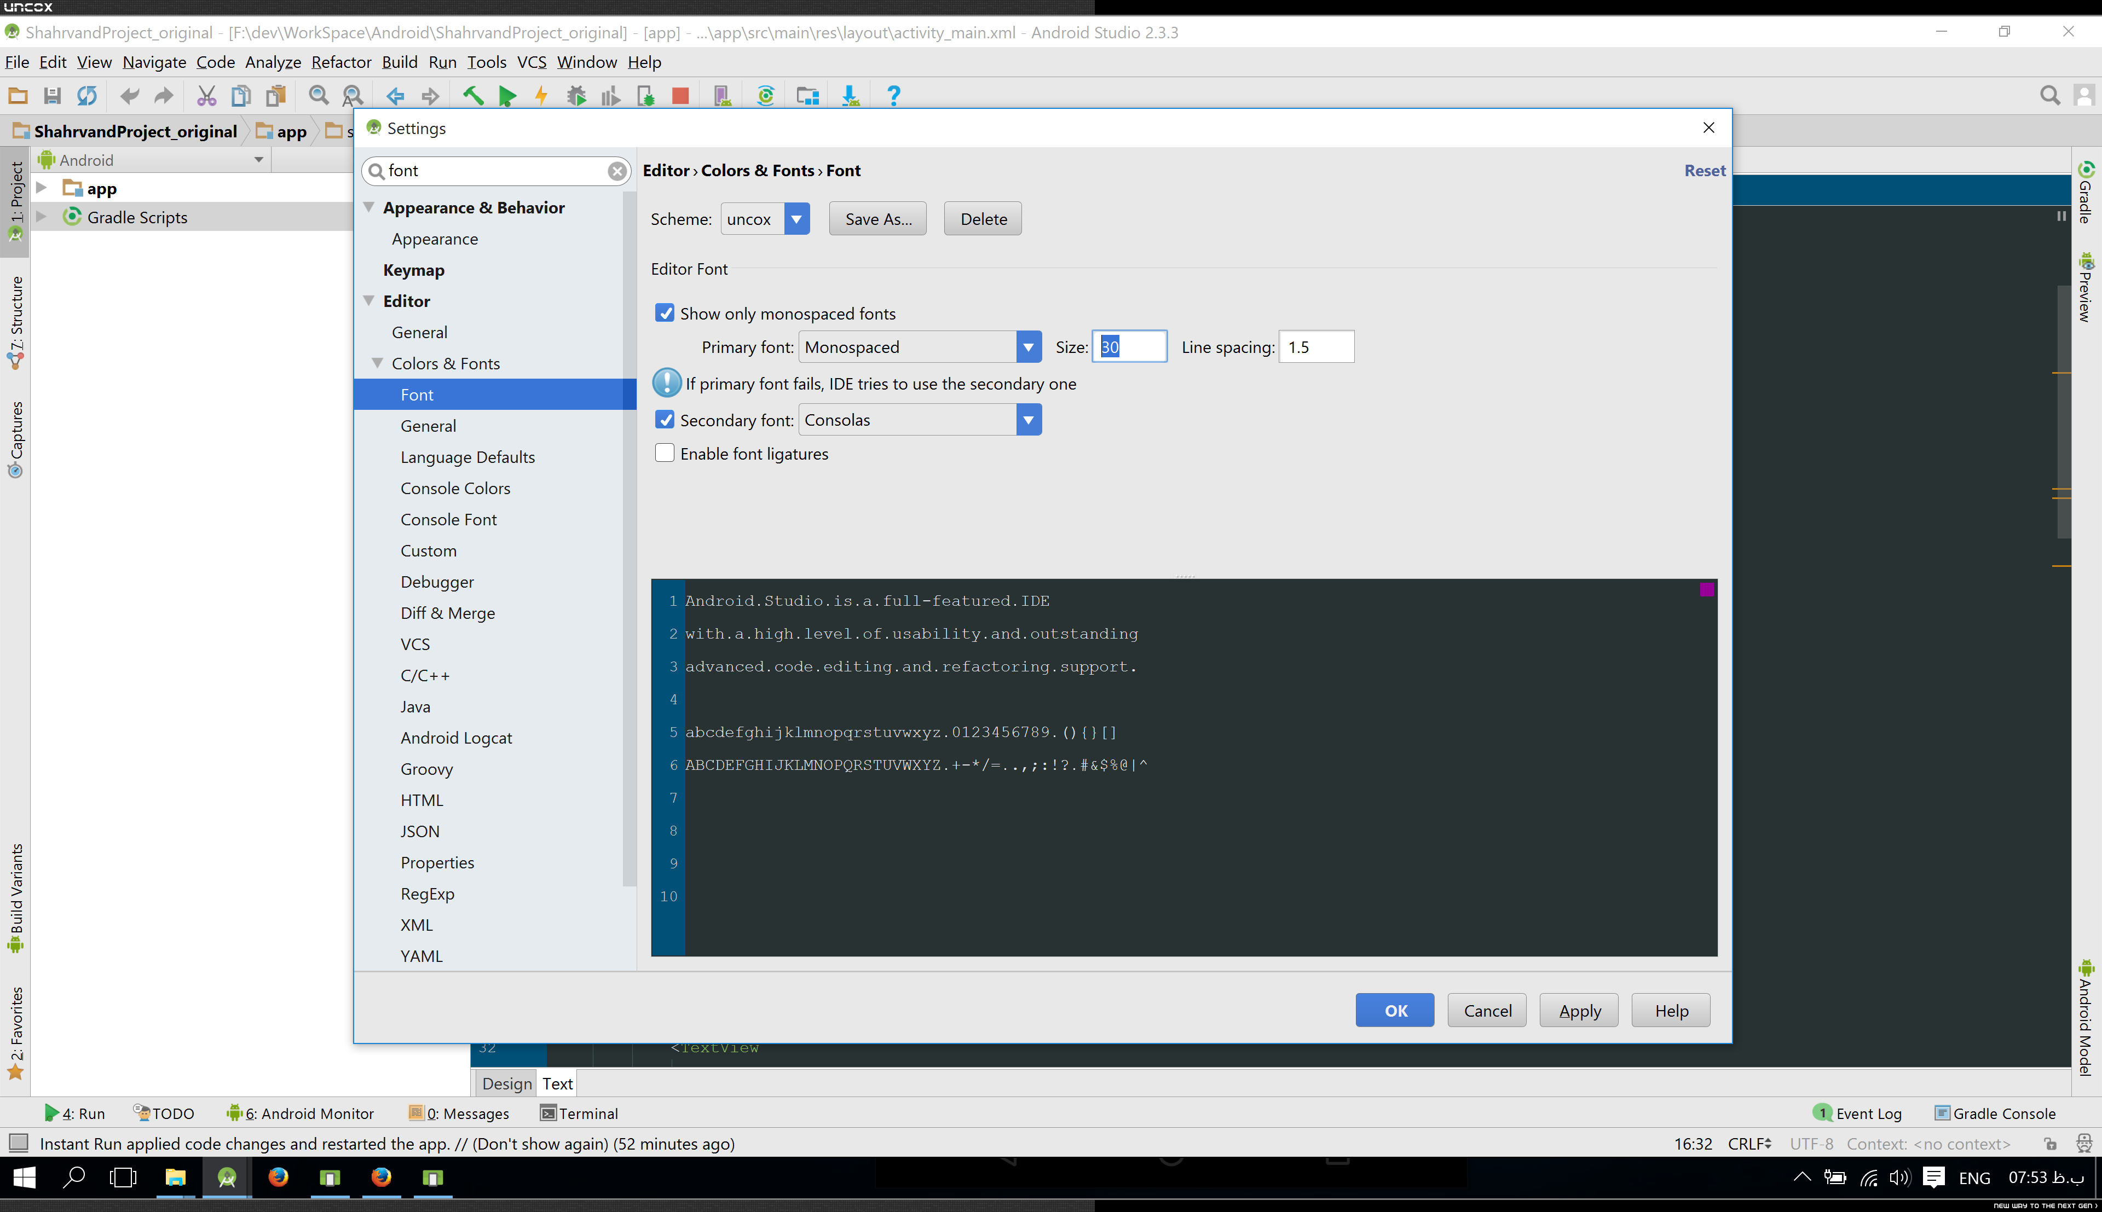Toggle the Secondary font checkbox

665,420
